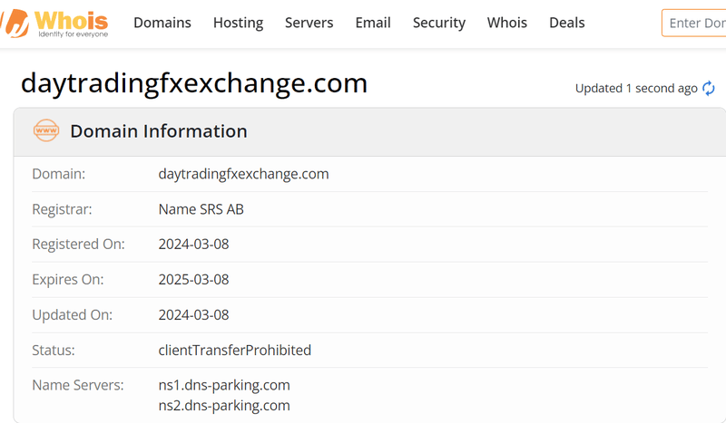
Task: Open the Security menu
Action: click(439, 23)
